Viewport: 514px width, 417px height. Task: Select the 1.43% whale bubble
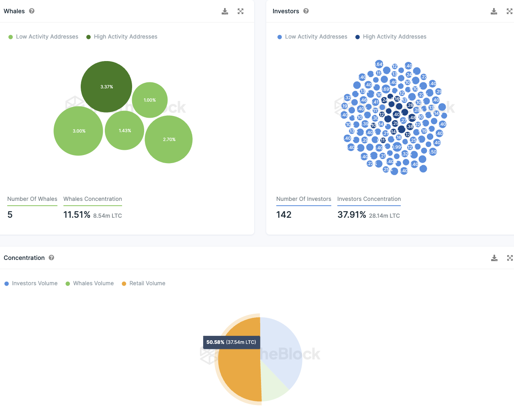pyautogui.click(x=124, y=131)
